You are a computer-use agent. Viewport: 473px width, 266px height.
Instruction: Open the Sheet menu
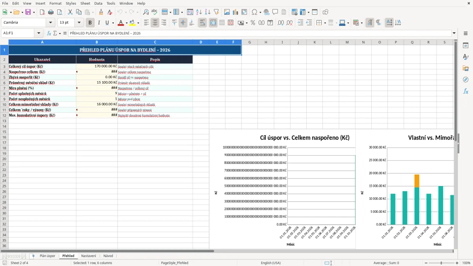pyautogui.click(x=85, y=3)
